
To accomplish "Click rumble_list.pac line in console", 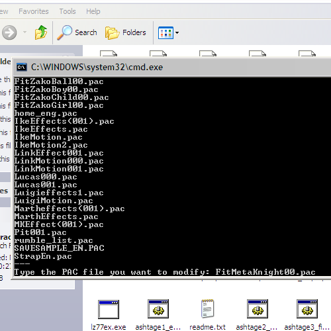I will point(54,240).
